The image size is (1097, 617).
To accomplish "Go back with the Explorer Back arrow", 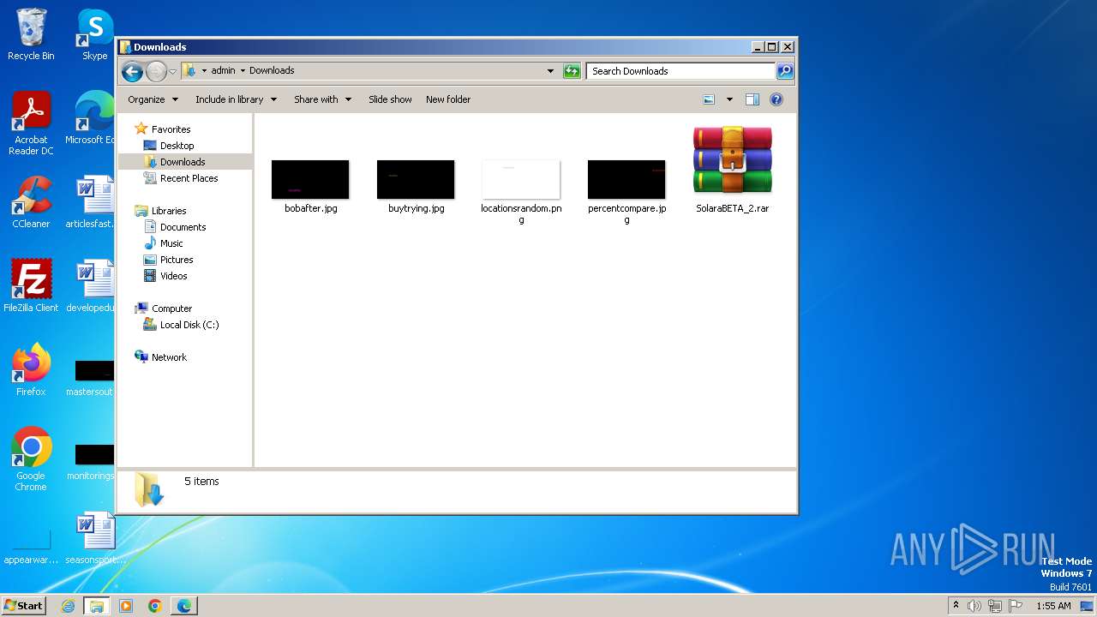I will click(132, 71).
